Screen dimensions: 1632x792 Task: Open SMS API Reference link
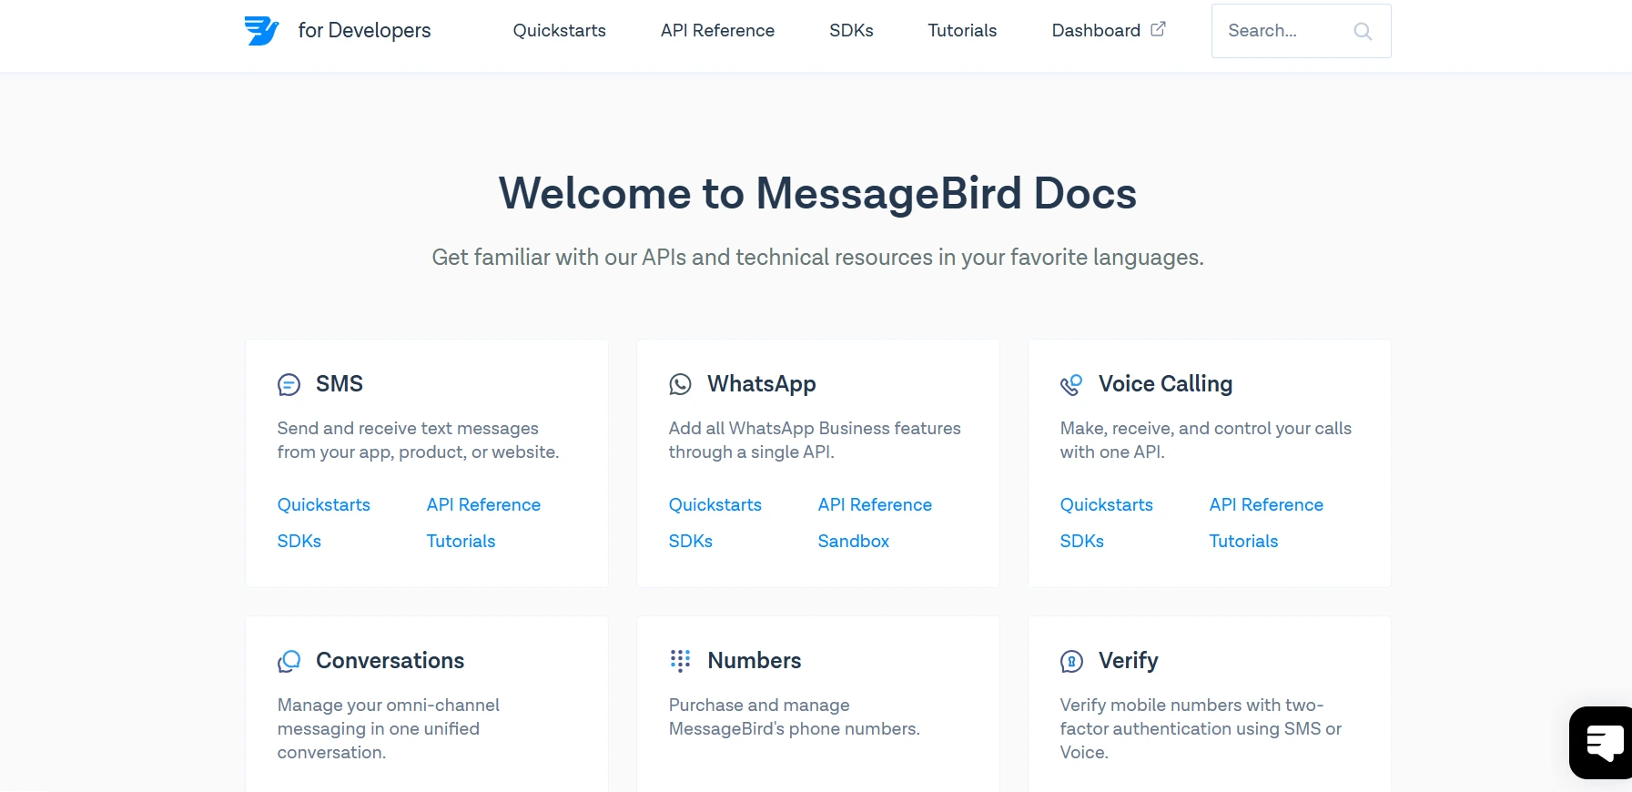(x=483, y=504)
